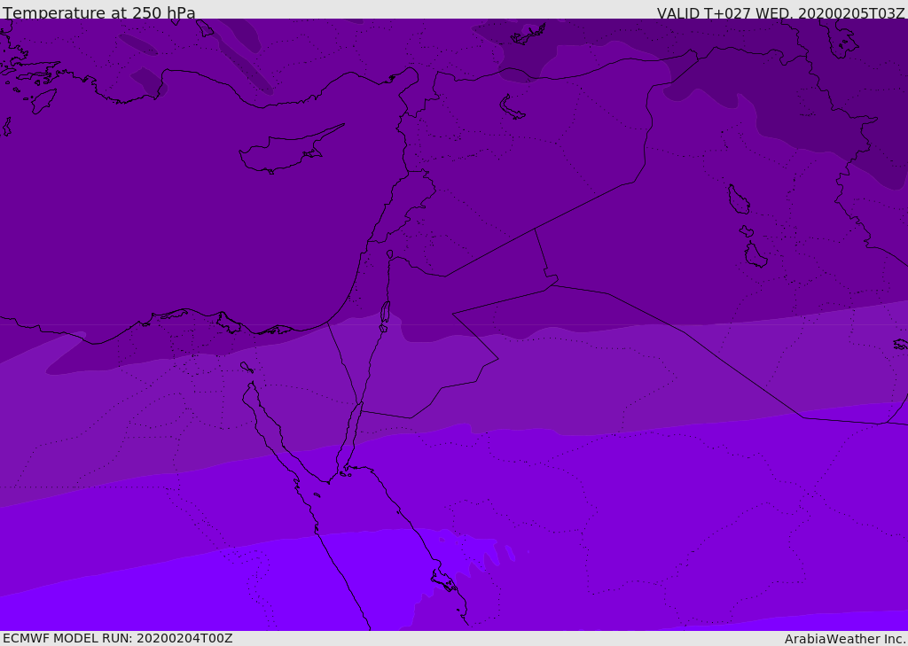This screenshot has height=646, width=908.
Task: Click the Sea of Galilee outline
Action: point(390,254)
